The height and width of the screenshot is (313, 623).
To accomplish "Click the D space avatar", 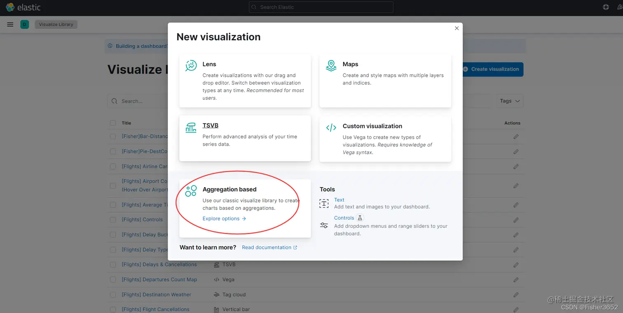I will (x=25, y=25).
